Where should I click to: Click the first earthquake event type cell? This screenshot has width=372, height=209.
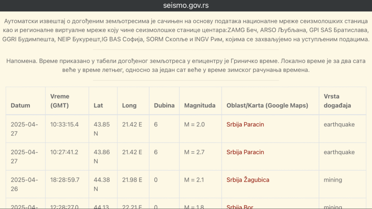tap(339, 125)
